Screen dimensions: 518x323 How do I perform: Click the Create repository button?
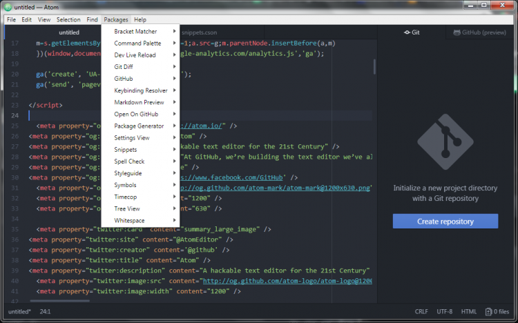tap(445, 222)
